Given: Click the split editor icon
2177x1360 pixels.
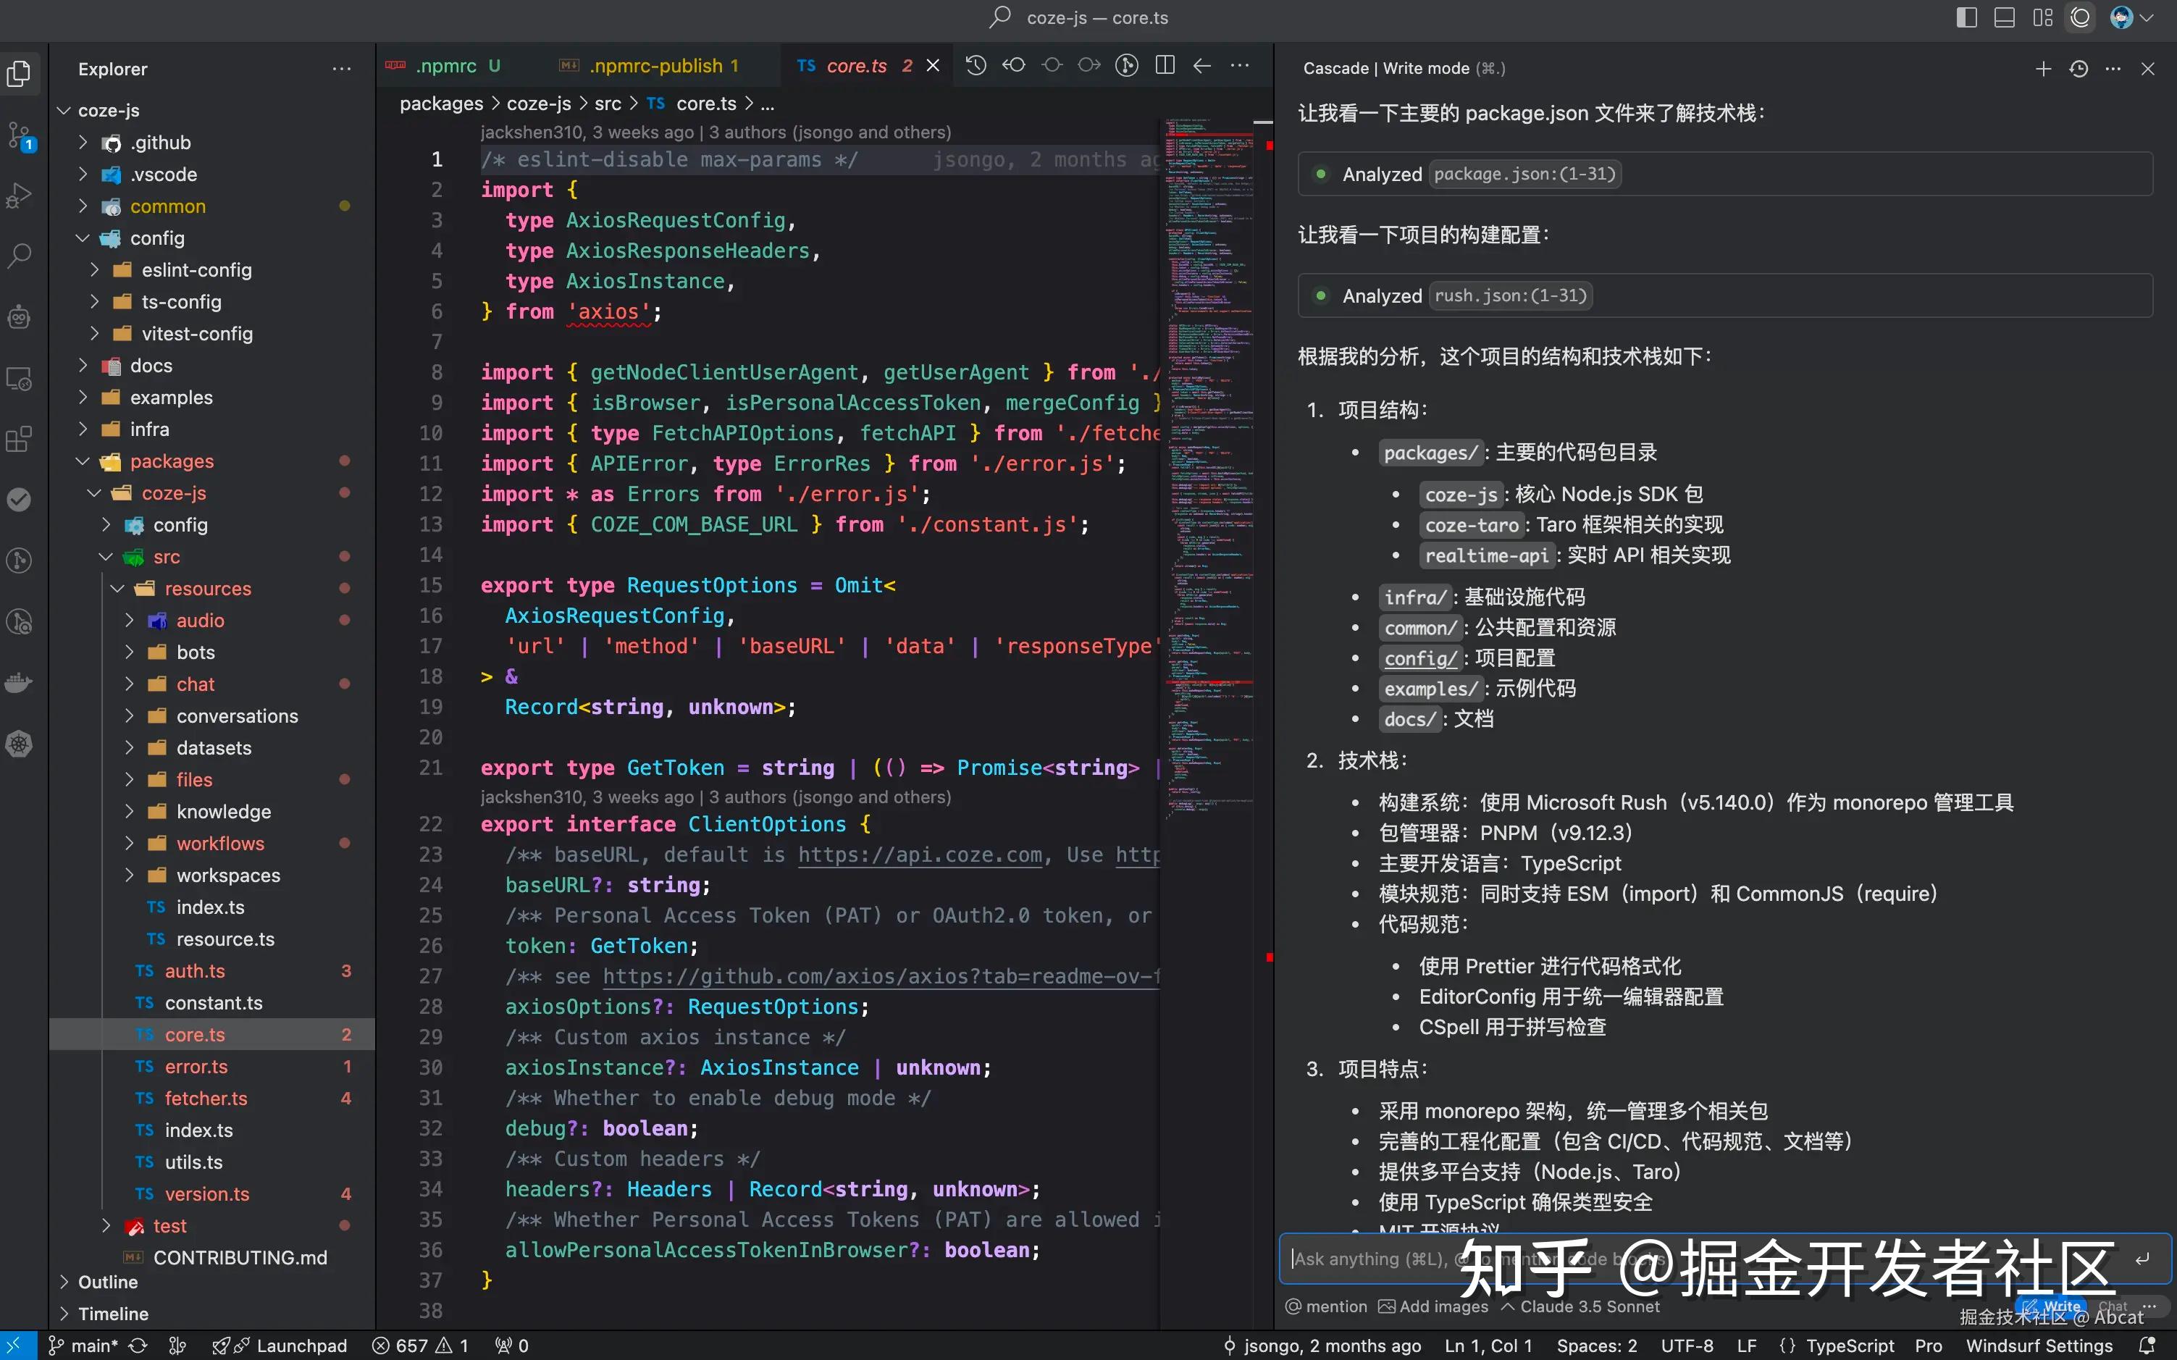Looking at the screenshot, I should coord(1164,64).
